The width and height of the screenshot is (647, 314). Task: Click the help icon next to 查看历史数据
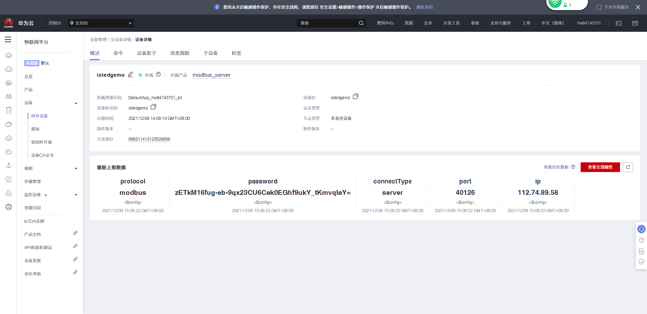point(573,167)
